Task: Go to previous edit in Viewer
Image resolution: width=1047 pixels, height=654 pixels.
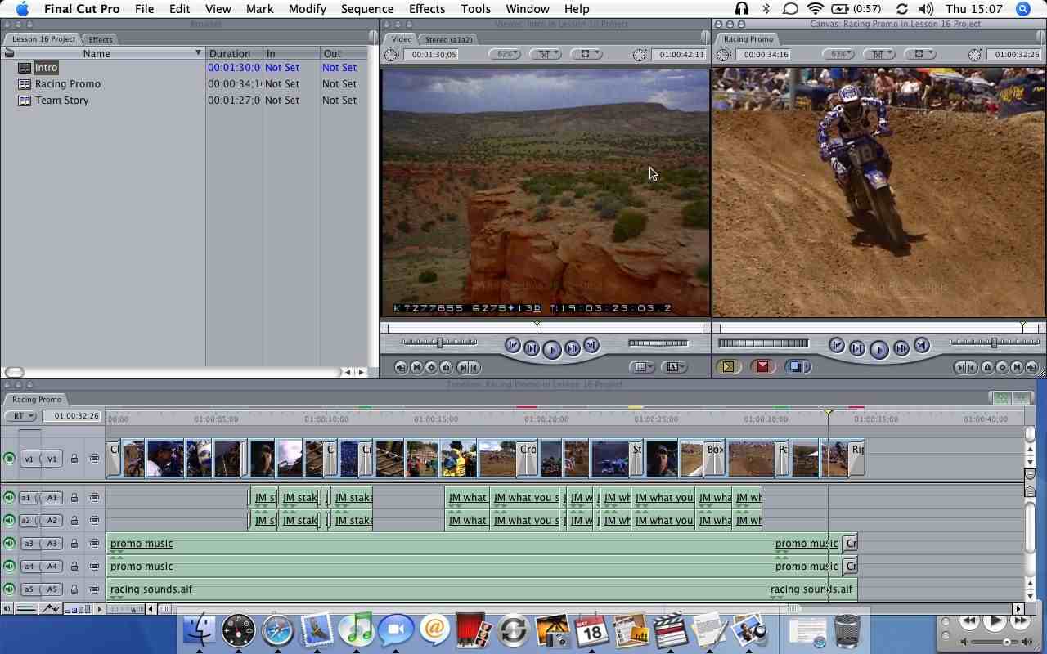Action: pyautogui.click(x=513, y=346)
